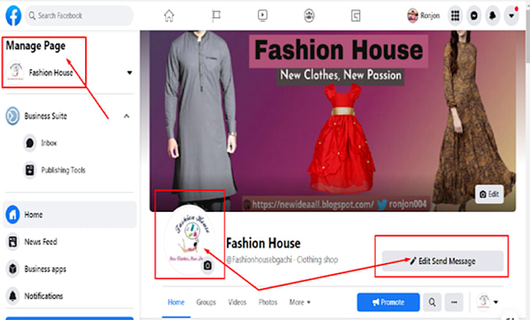
Task: Open Business Suite in sidebar
Action: (x=46, y=116)
